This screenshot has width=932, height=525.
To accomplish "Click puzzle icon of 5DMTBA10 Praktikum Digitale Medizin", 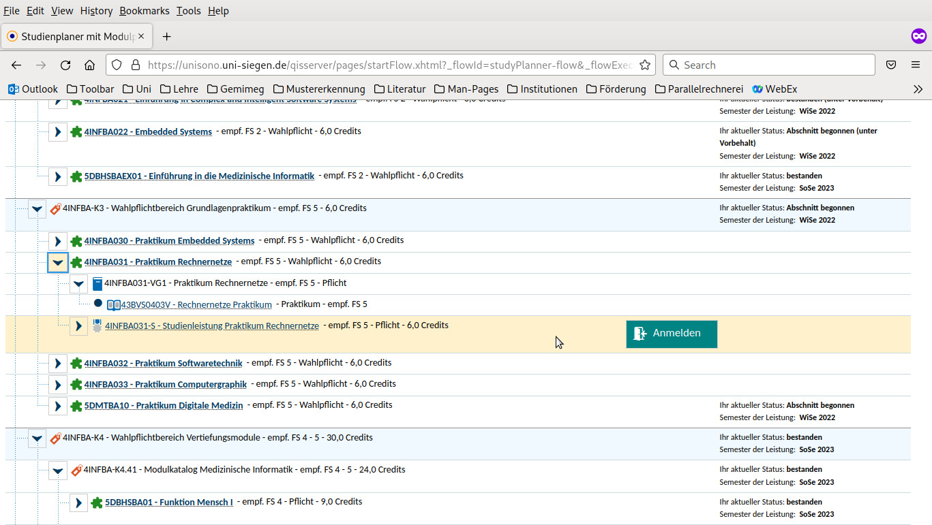I will point(76,405).
